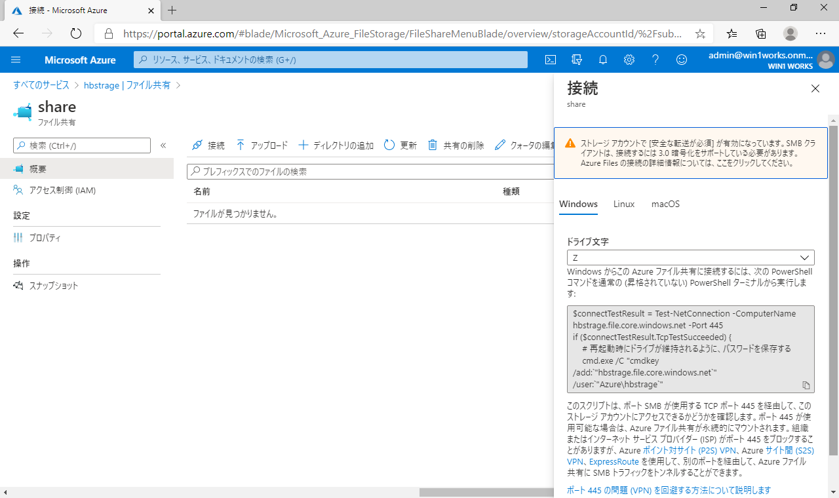Close the 接続 panel
The image size is (839, 498).
(815, 88)
